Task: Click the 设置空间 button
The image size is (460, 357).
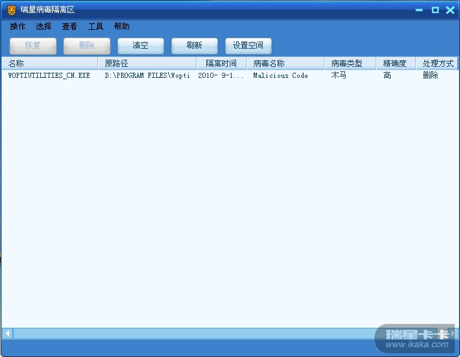Action: [x=248, y=45]
